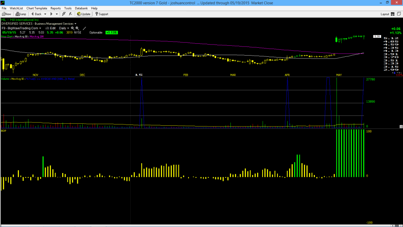Open the Chart Template menu
Screen dimensions: 403x227
pos(37,8)
